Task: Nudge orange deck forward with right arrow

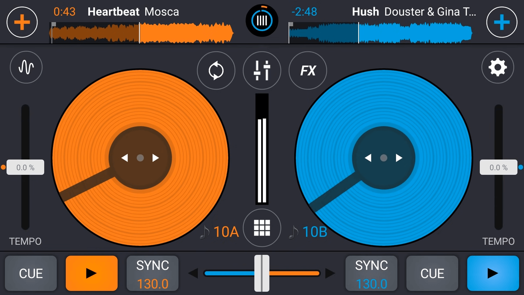Action: (x=155, y=158)
